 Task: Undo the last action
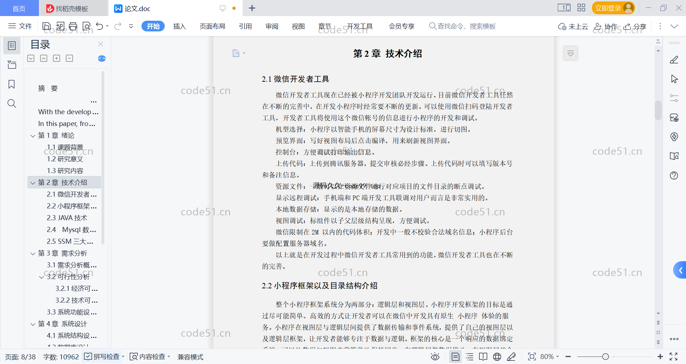point(100,26)
